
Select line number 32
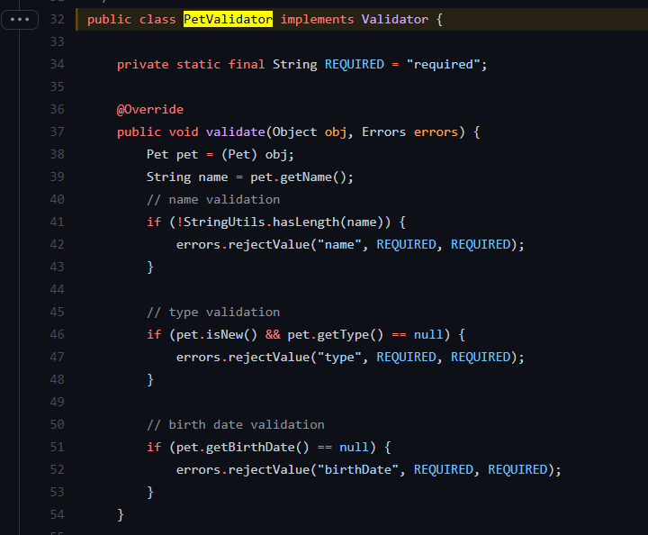[x=57, y=20]
